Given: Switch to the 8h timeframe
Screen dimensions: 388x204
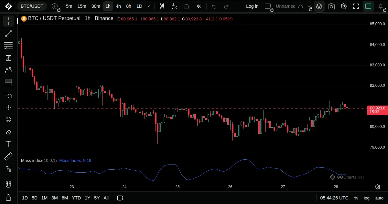Looking at the screenshot, I should coord(129,6).
